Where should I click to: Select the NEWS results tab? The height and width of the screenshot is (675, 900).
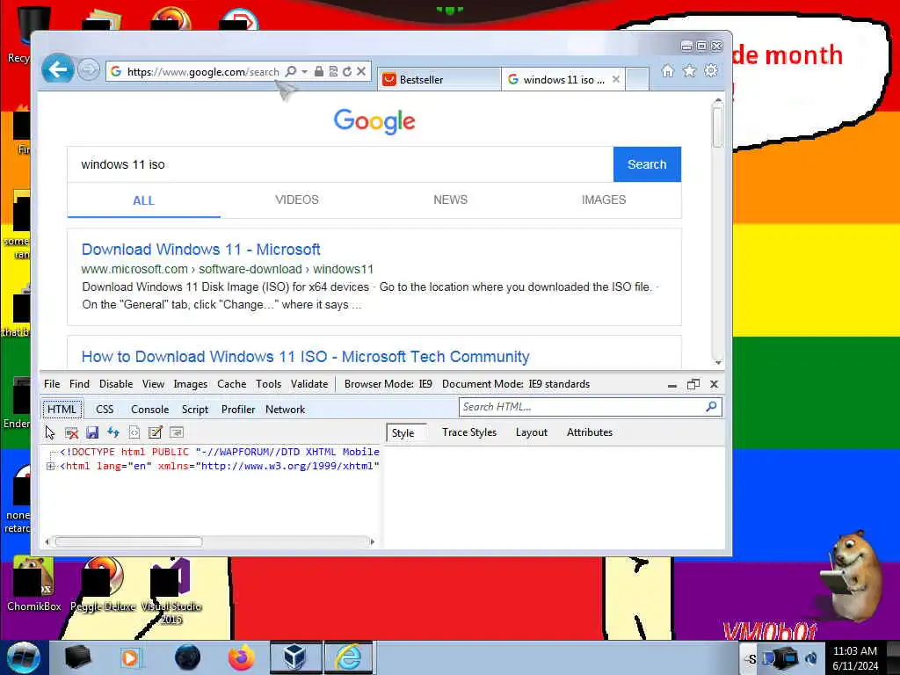pyautogui.click(x=451, y=200)
